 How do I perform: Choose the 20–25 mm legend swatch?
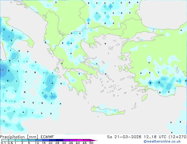coord(53,140)
